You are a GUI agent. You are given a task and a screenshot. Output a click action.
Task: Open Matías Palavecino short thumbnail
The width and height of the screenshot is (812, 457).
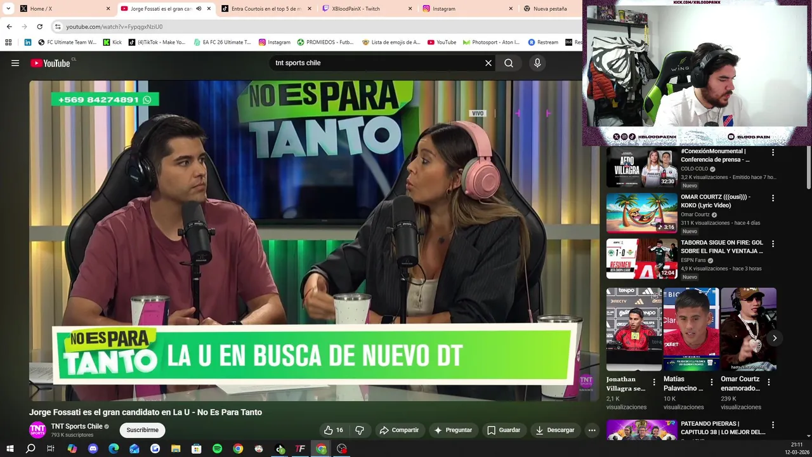(691, 329)
